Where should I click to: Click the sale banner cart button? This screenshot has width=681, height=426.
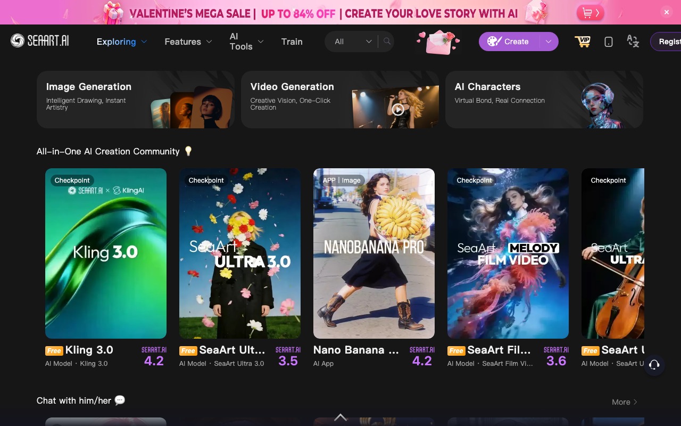(590, 12)
